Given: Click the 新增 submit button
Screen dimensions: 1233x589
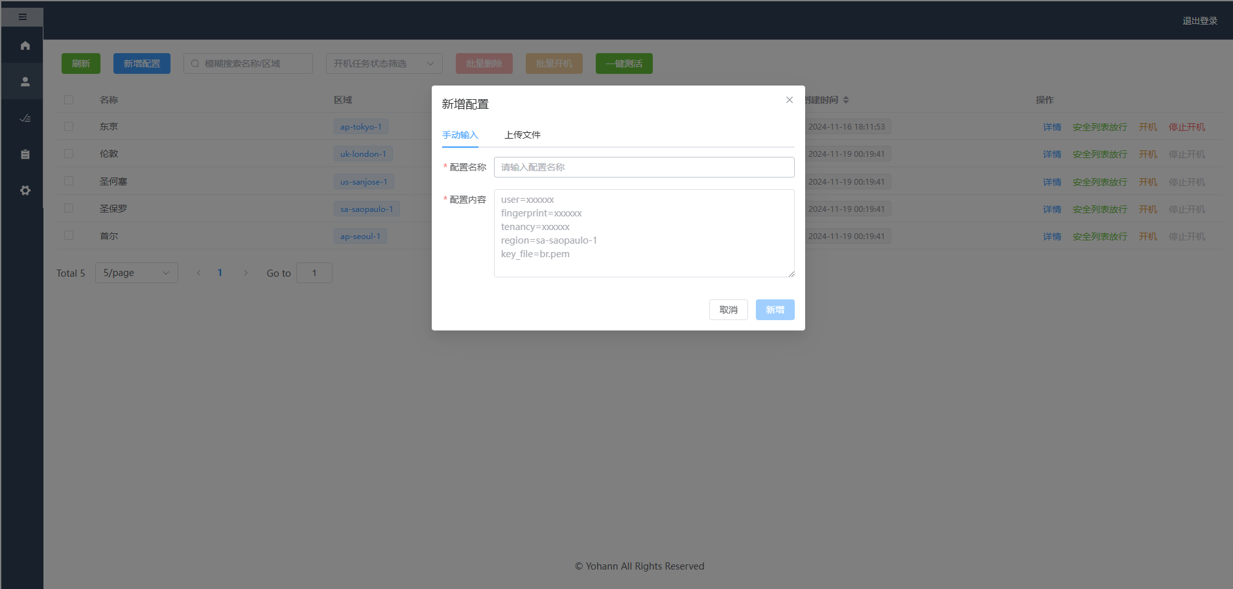Looking at the screenshot, I should click(x=775, y=310).
